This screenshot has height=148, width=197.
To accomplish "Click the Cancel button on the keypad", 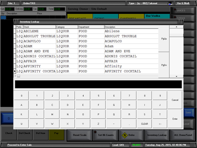I will pos(175,100).
